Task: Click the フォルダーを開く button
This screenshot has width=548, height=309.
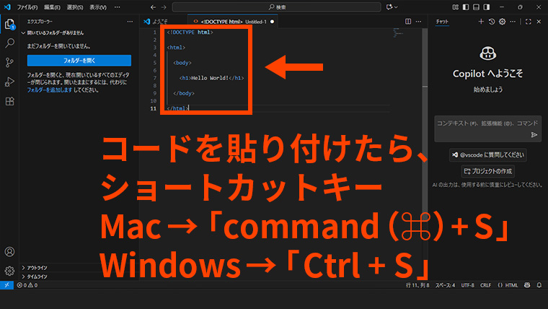Action: 79,61
